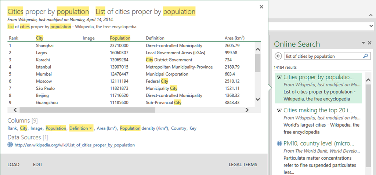Expand the formula bar dropdown at top right

tap(370, 26)
